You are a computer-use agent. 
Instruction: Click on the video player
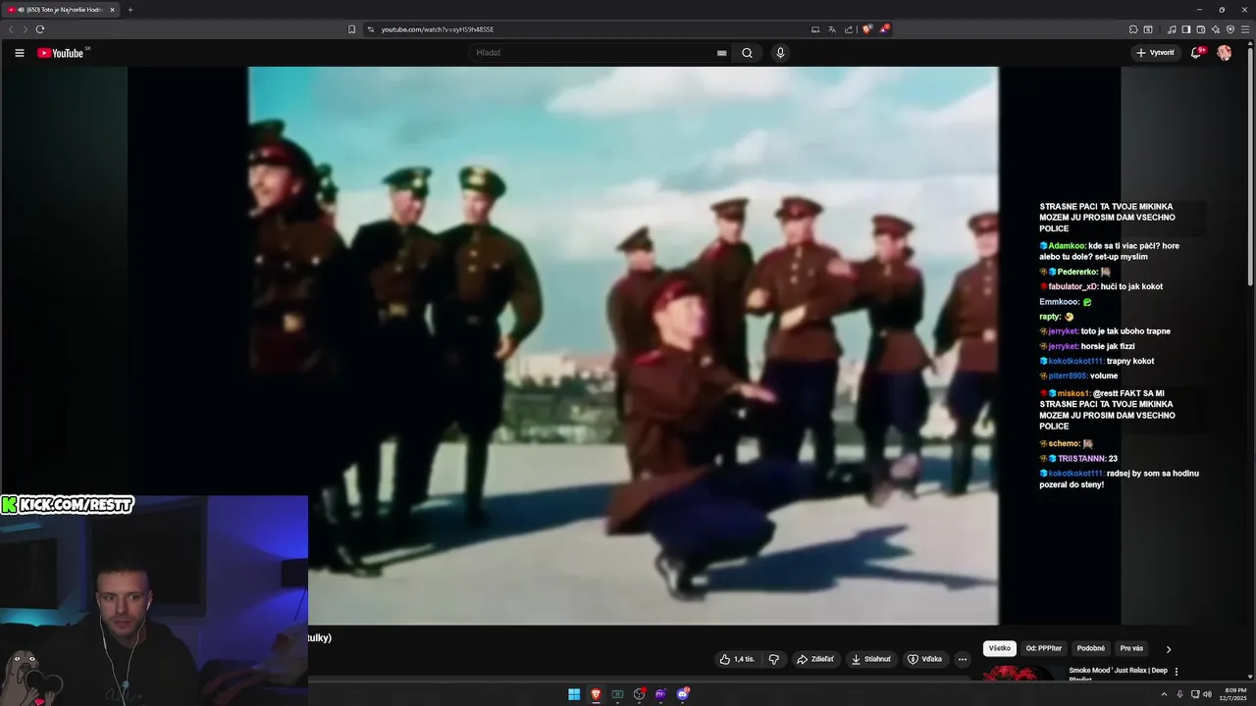tap(623, 345)
